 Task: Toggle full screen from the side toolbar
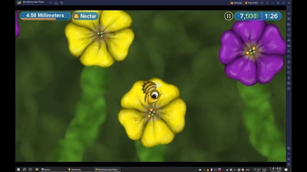pyautogui.click(x=289, y=9)
